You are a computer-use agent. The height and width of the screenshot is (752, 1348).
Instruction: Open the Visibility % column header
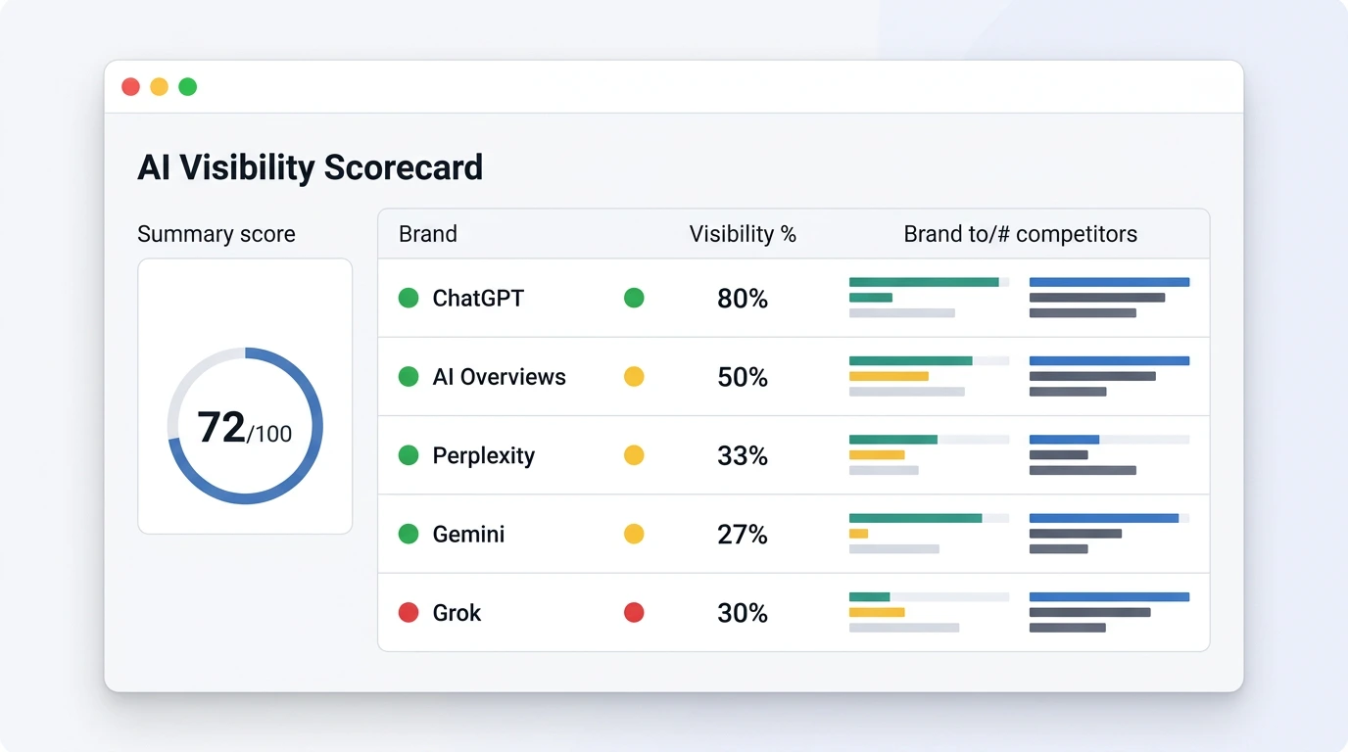tap(742, 234)
